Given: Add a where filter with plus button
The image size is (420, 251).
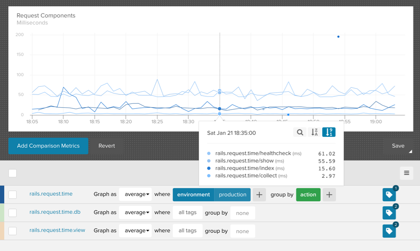Looking at the screenshot, I should pyautogui.click(x=259, y=195).
